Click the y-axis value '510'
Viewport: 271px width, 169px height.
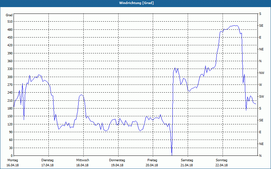[x=10, y=22]
